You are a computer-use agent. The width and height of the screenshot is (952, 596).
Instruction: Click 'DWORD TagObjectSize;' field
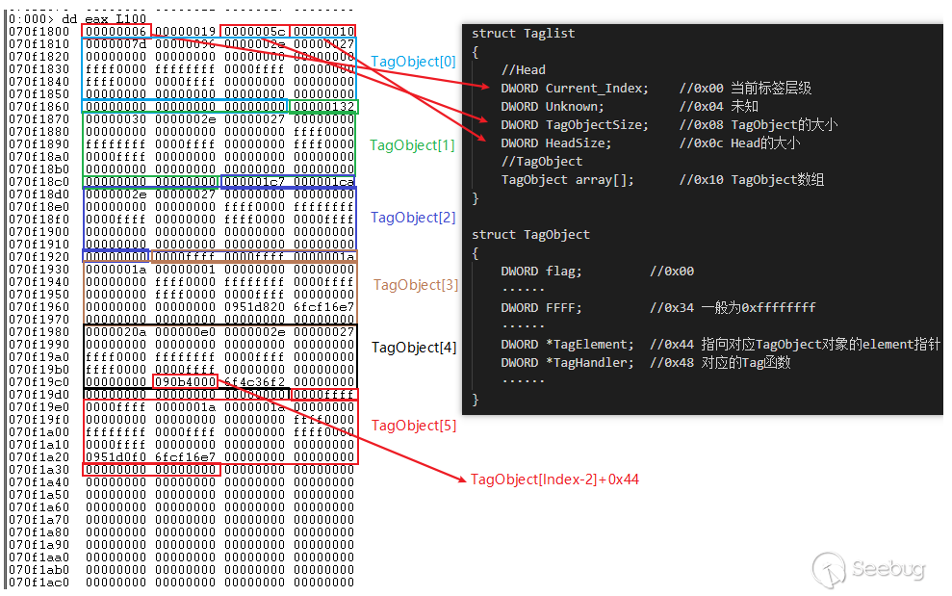point(575,124)
